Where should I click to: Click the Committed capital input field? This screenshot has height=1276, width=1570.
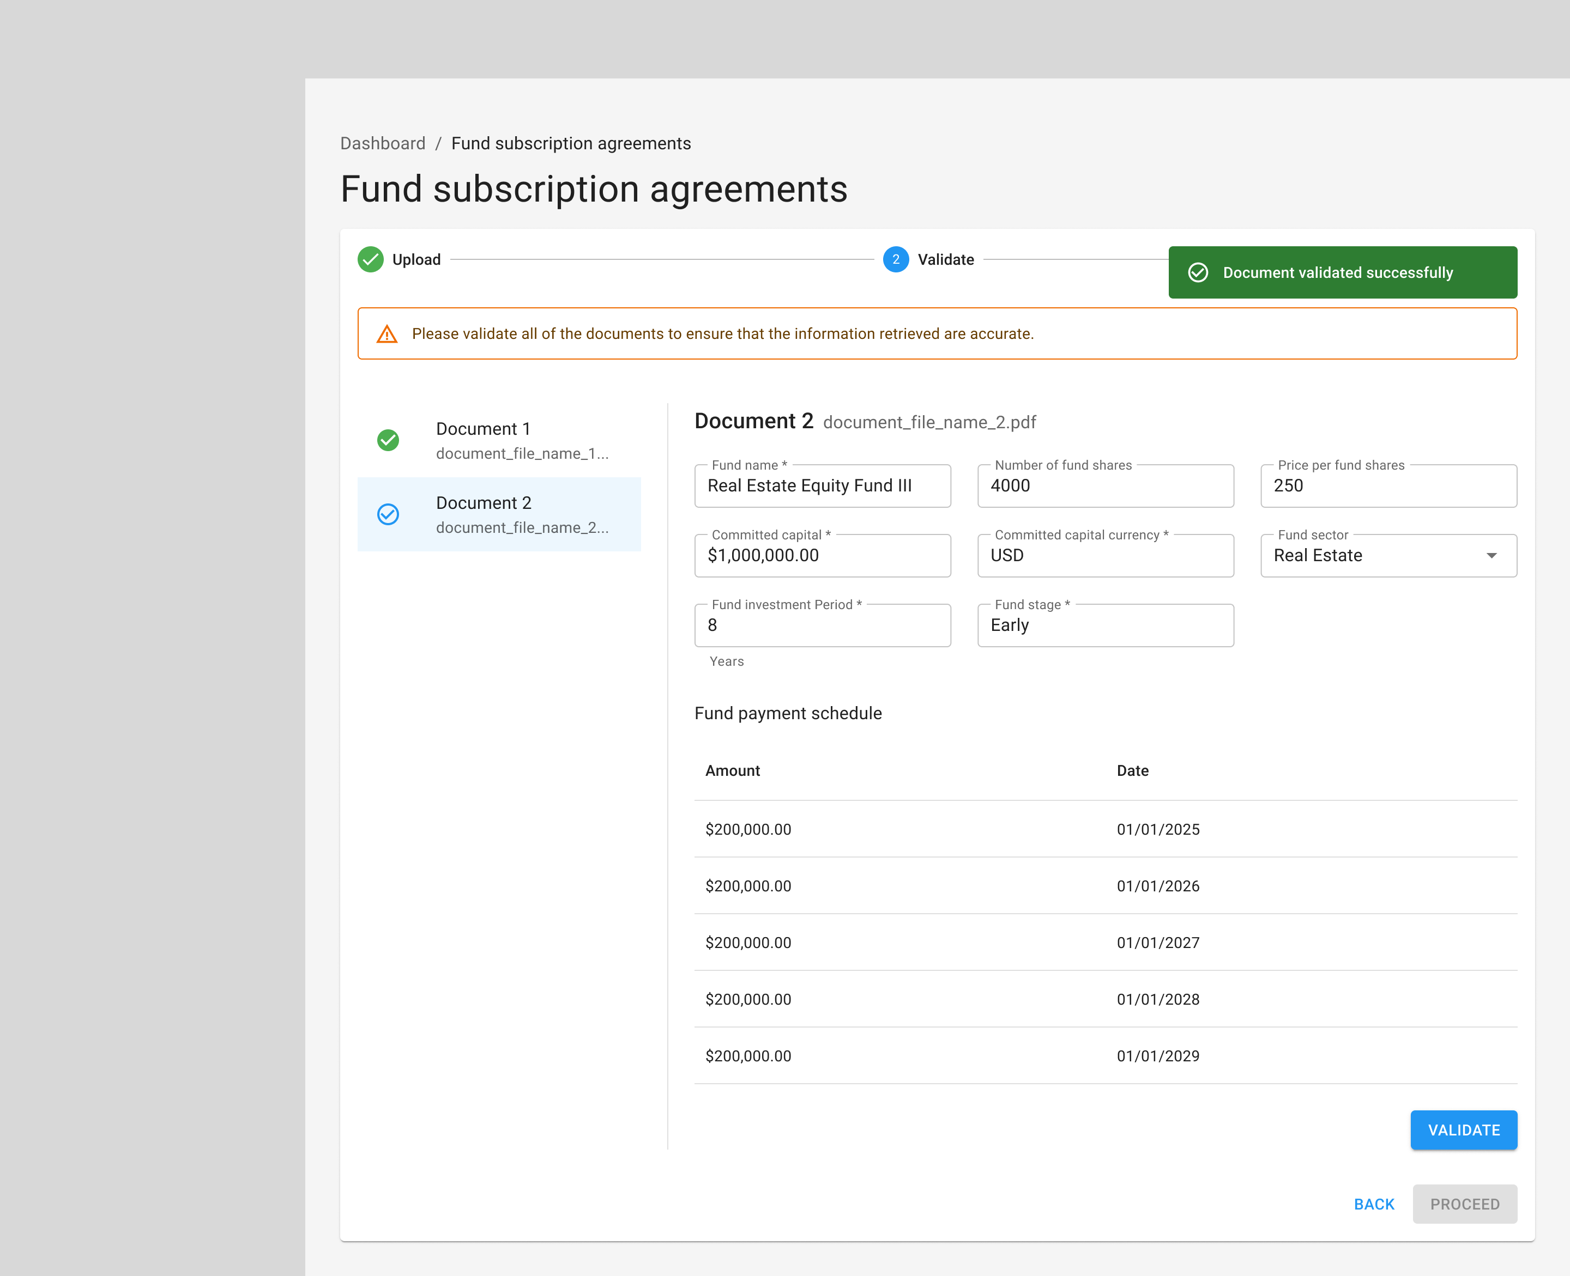pos(822,556)
